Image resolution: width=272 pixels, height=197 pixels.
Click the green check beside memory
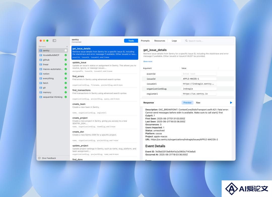[66, 92]
